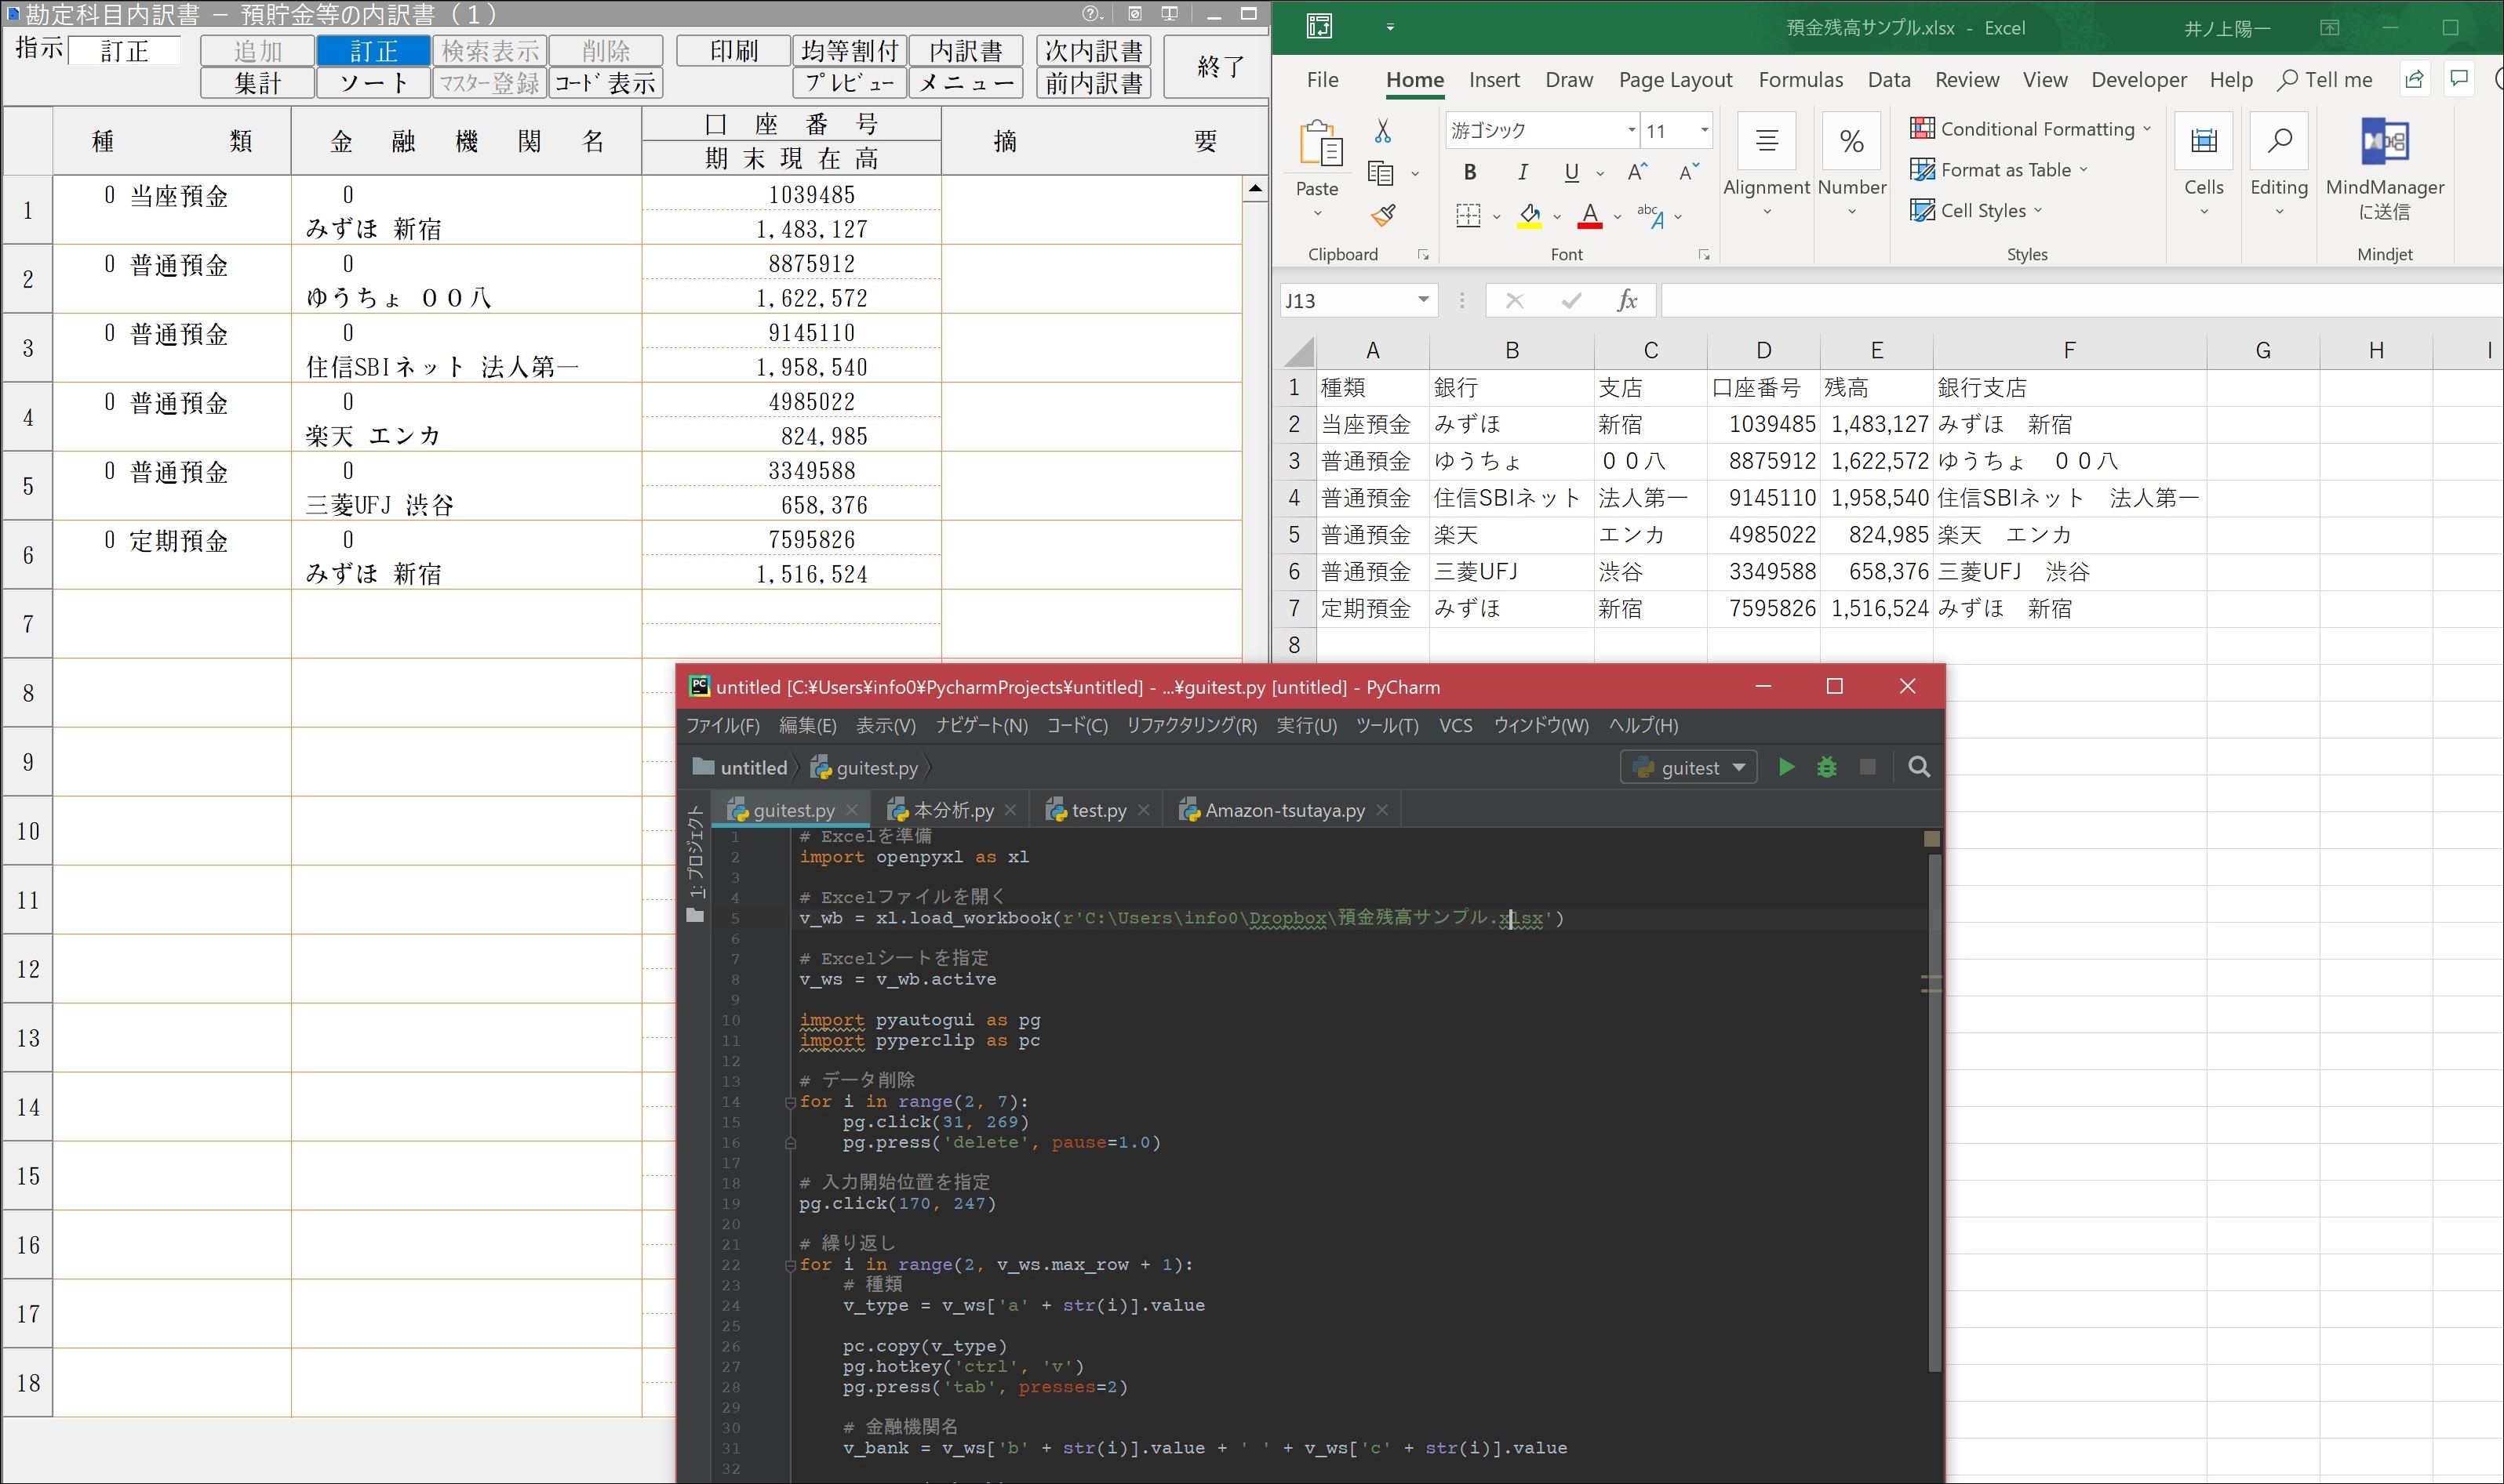
Task: Click Excel's Format Painter brush icon
Action: click(x=1384, y=215)
